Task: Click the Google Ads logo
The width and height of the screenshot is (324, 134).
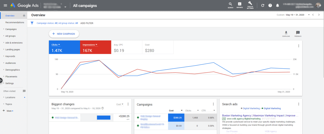Action: (x=24, y=6)
